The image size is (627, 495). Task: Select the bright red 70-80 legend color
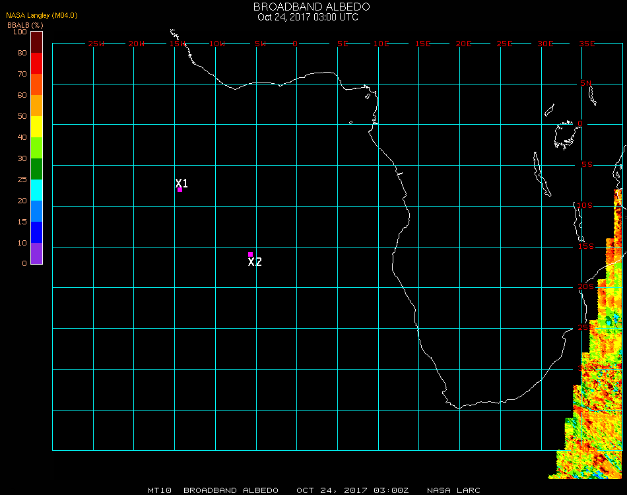[37, 63]
